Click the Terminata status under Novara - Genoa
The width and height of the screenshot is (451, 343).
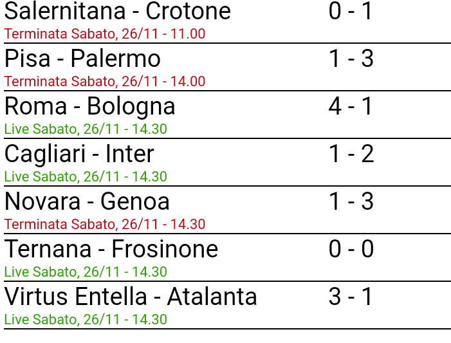click(105, 225)
